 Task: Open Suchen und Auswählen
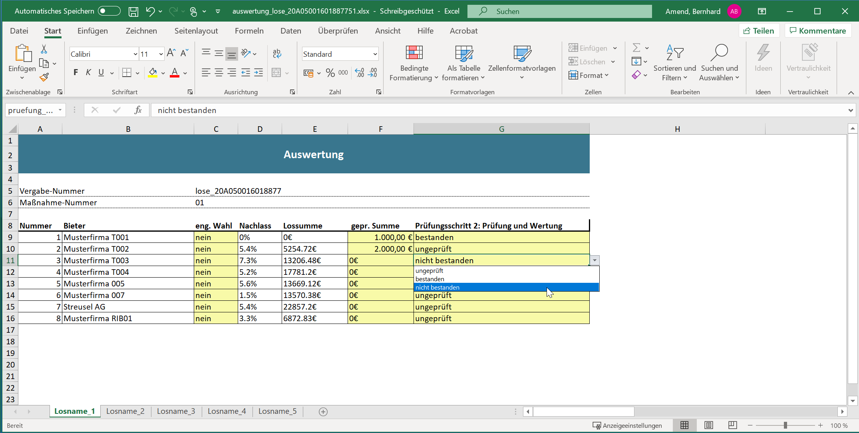pos(719,63)
